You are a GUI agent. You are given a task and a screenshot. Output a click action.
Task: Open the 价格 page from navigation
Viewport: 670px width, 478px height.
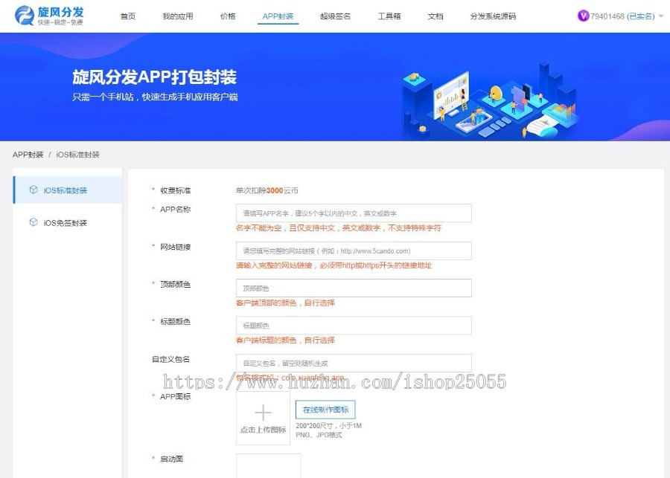[x=228, y=15]
